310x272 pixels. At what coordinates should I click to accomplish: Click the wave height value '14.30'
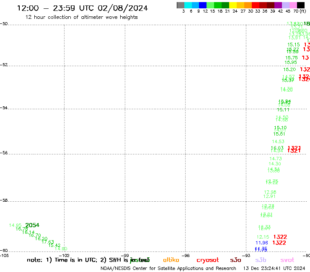click(275, 164)
